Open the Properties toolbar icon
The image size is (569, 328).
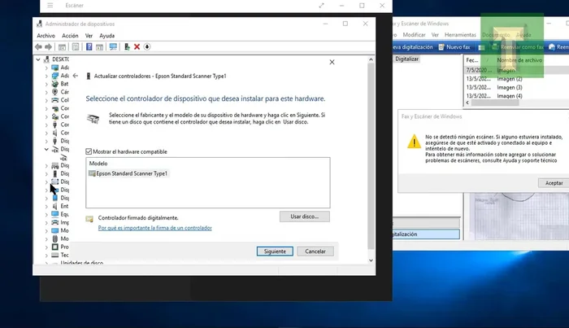[x=76, y=47]
